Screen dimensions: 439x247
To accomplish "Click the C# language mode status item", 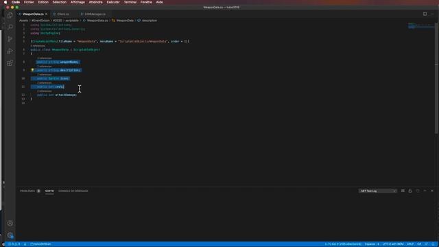I will click(419, 244).
